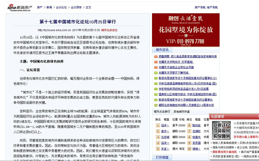
Task: Open headline 华彩和悦府 品鉴沙龙11月5日启幕
Action: [x=183, y=89]
